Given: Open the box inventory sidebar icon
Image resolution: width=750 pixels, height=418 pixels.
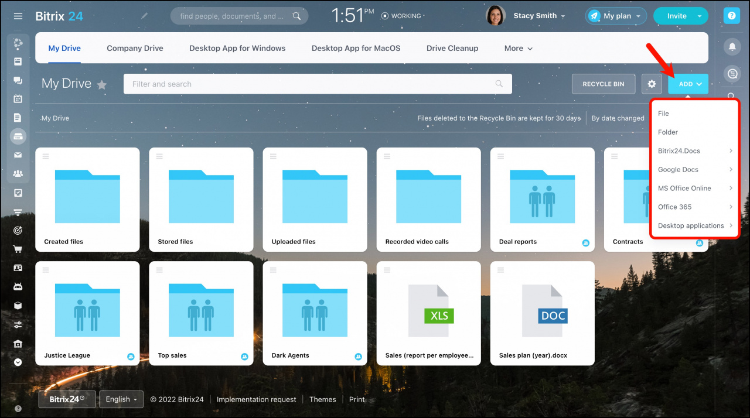Looking at the screenshot, I should 18,306.
